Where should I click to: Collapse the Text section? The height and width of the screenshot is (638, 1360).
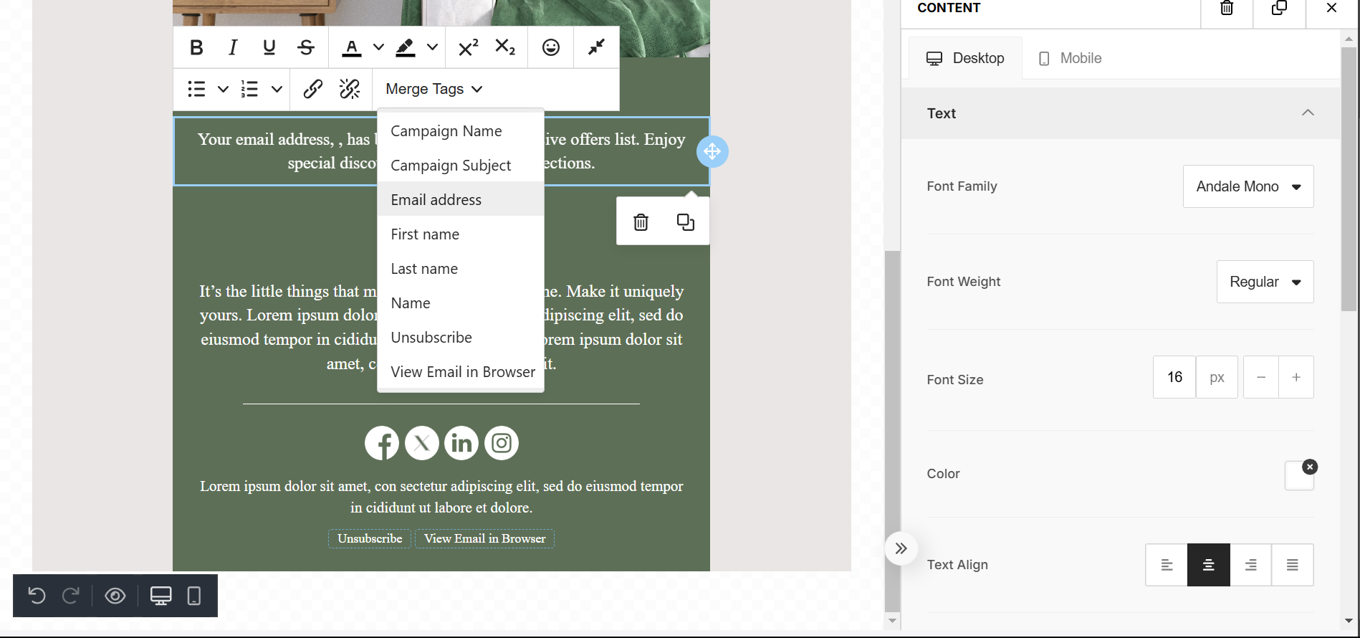coord(1307,113)
